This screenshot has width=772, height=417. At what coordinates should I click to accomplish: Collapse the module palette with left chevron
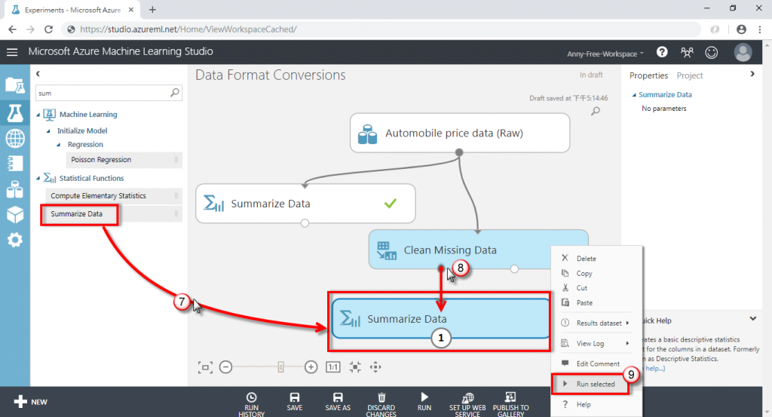38,74
